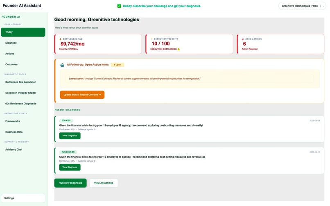Click the Execution Velocity lightning icon
This screenshot has width=330, height=206.
151,39
